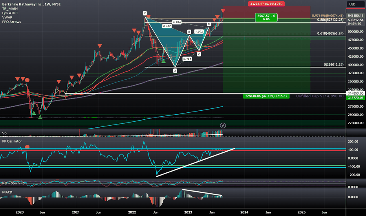The image size is (366, 216).
Task: Click the 2022 label on the time axis
Action: click(132, 212)
